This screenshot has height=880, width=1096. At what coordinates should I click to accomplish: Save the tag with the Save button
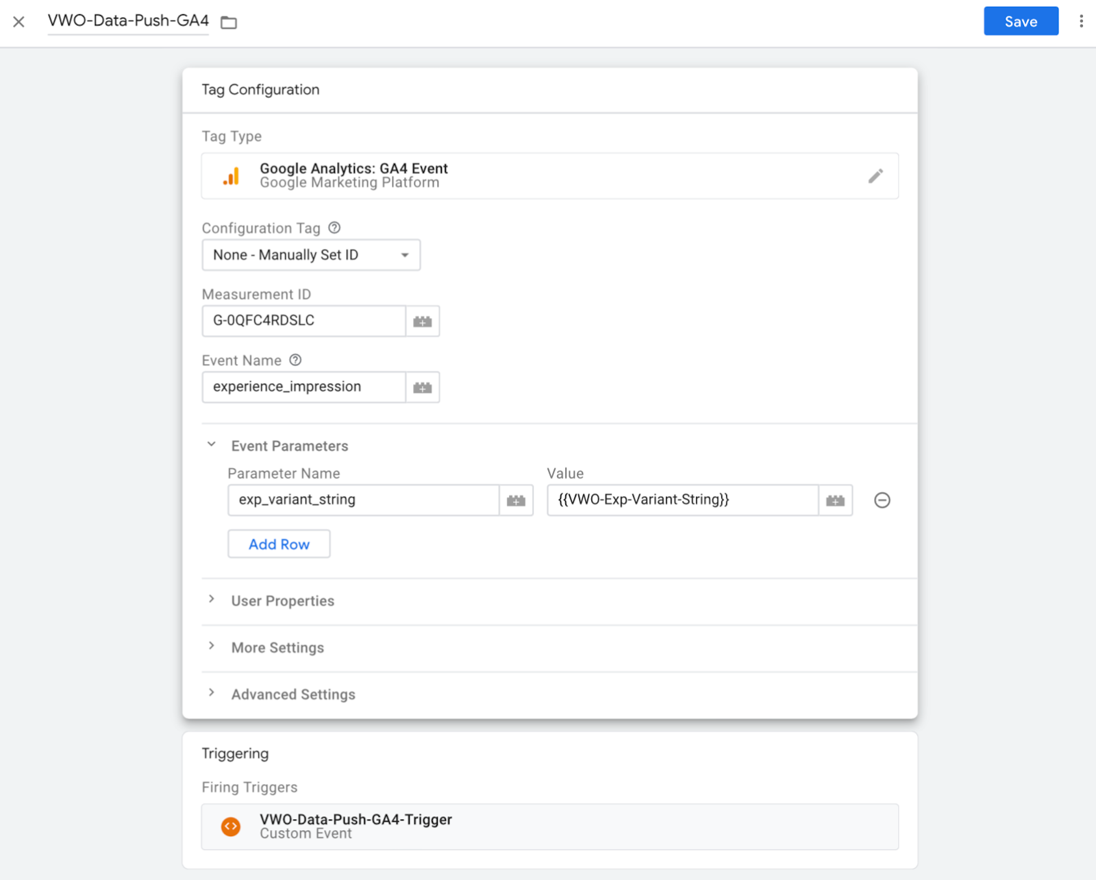pos(1021,21)
